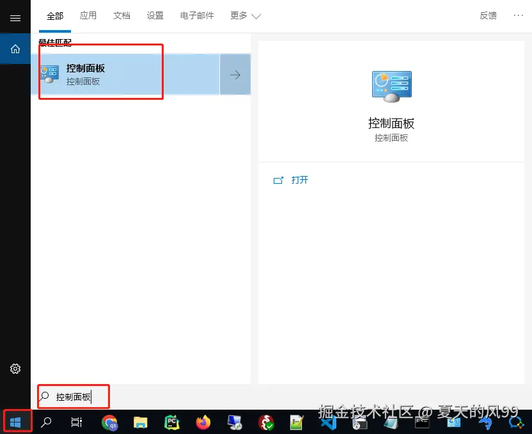Select the 控制面板 best match result
The height and width of the screenshot is (434, 532).
pos(125,74)
